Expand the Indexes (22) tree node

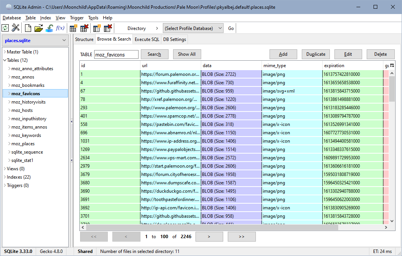5,177
